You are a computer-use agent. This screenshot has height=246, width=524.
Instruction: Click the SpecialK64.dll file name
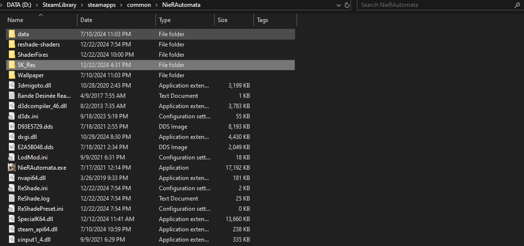click(x=35, y=219)
